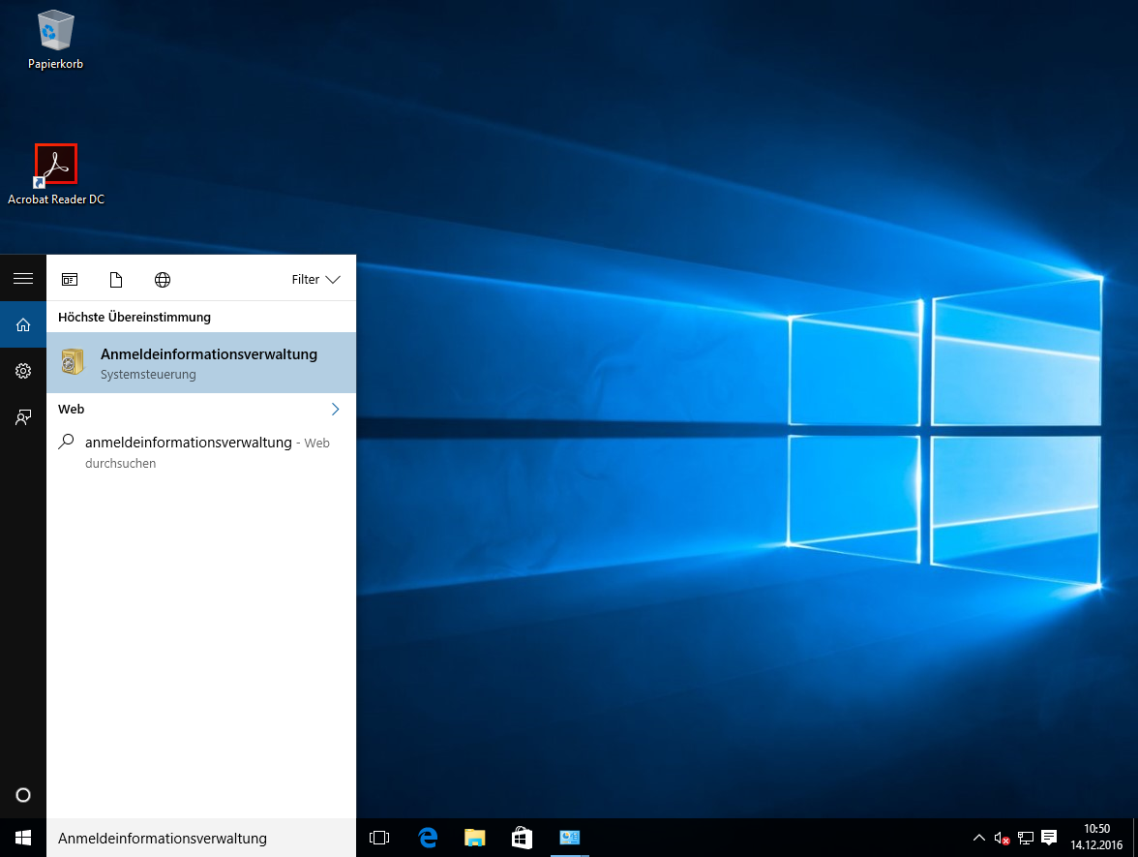
Task: Show hidden system tray icons
Action: pos(978,838)
